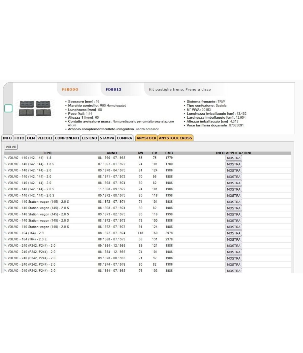Click the VOLVO brand filter button
Screen dimensions: 303x353
click(x=11, y=147)
